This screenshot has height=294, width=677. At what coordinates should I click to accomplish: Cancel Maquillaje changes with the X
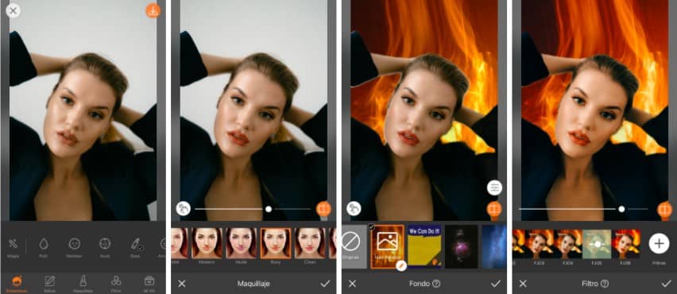pos(182,284)
